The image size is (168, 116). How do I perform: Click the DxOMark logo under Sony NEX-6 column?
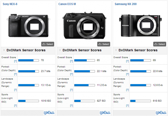(49, 113)
